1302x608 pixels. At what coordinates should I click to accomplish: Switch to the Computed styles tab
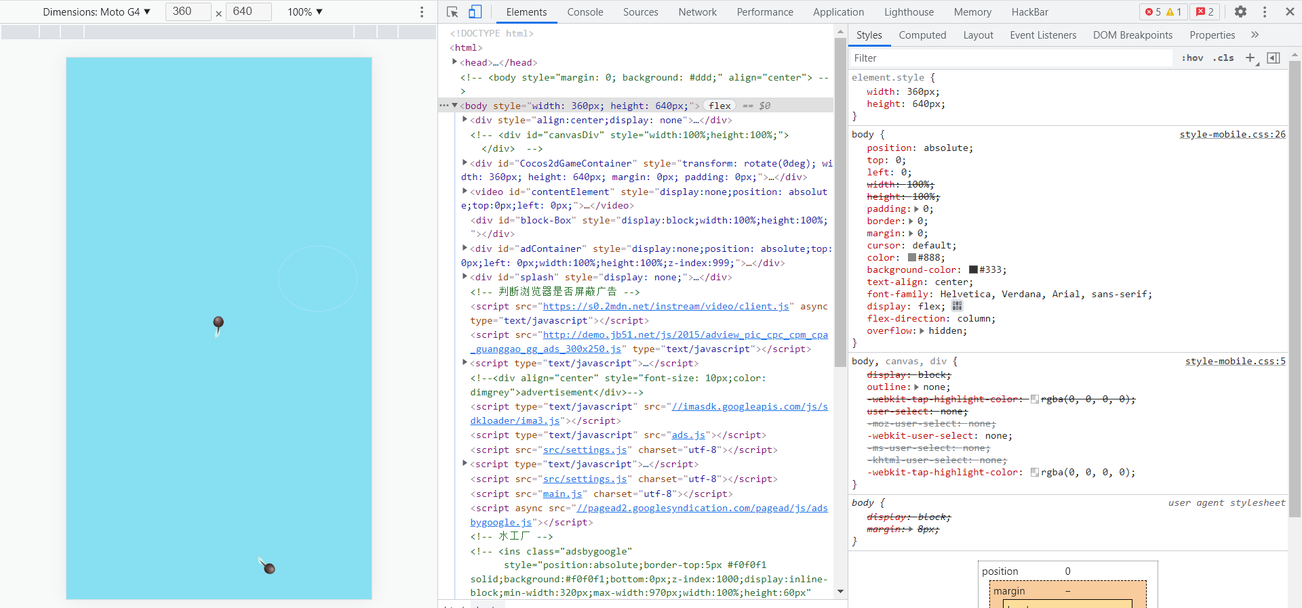[x=922, y=35]
